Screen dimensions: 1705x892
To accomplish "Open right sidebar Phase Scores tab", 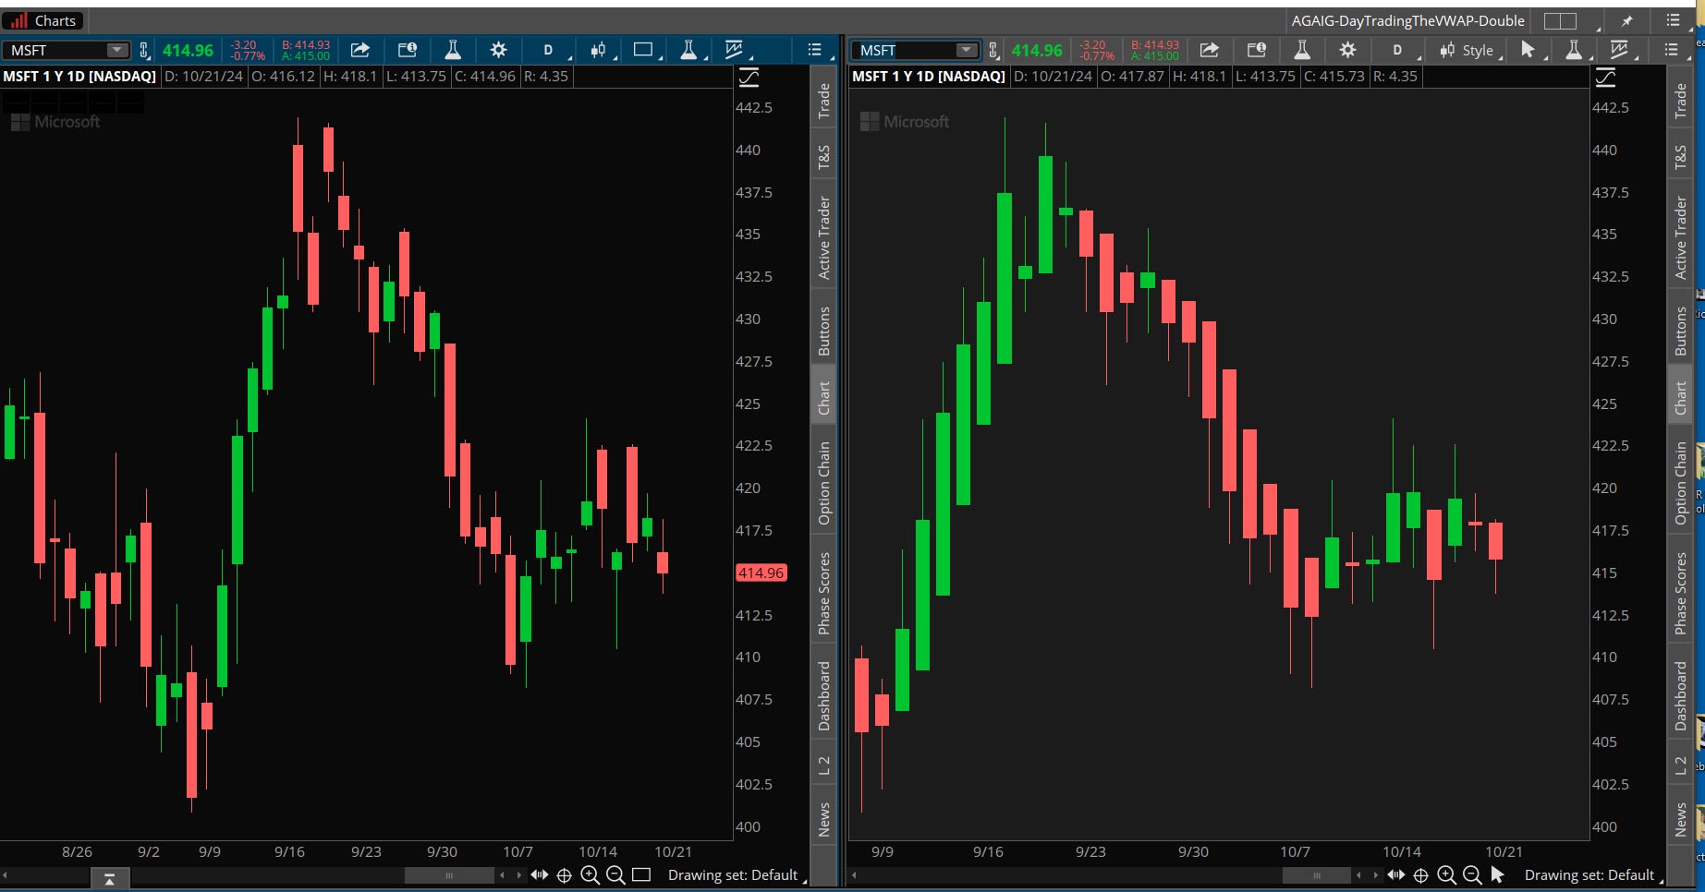I will coord(1680,594).
